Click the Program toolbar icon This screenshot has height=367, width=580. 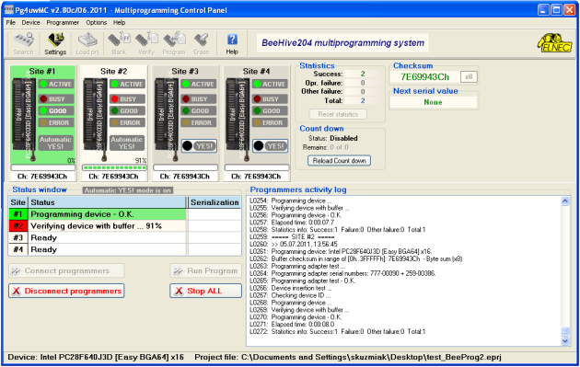pos(174,43)
